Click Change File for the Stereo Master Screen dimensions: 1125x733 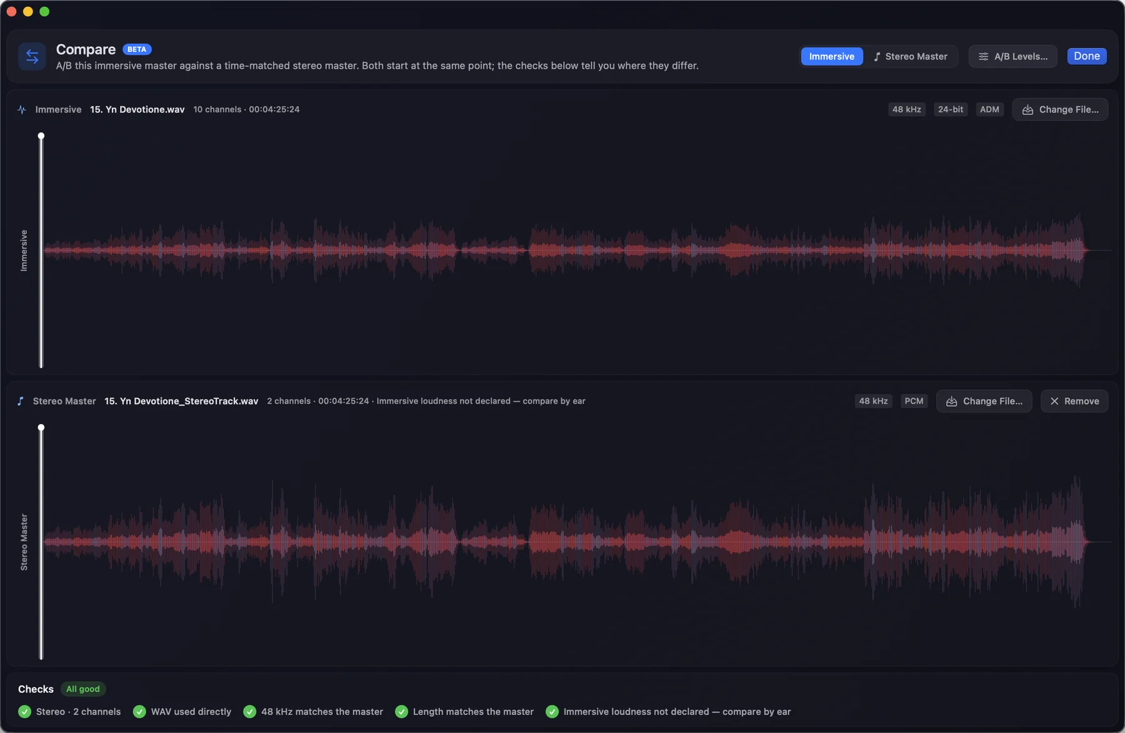point(984,401)
